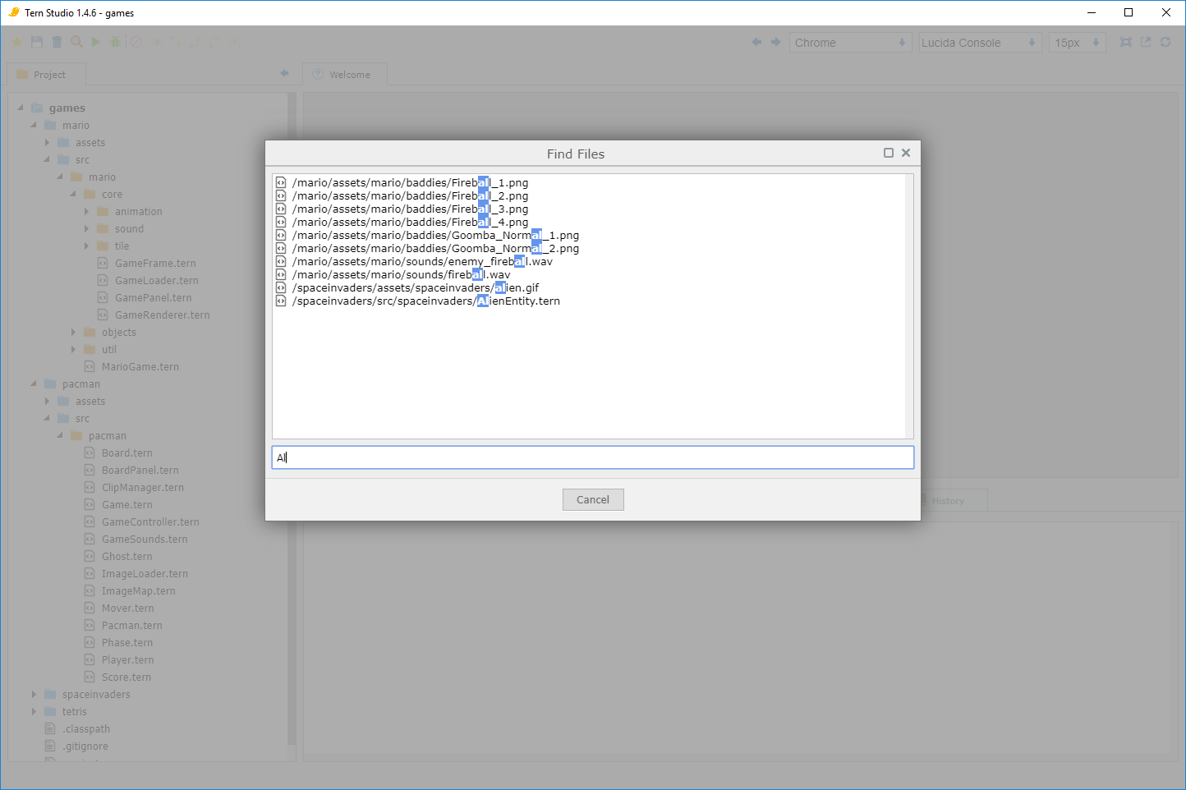This screenshot has height=790, width=1186.
Task: Click file icon beside Fireball_1.png result
Action: point(281,182)
